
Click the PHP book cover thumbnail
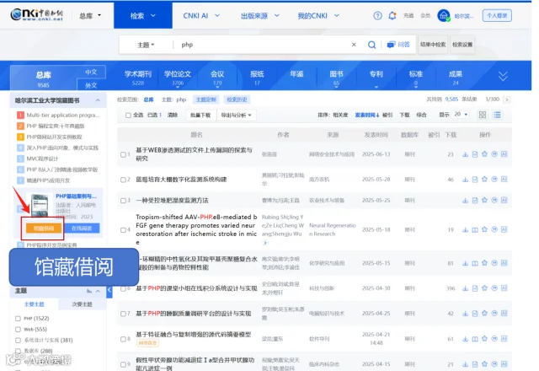[40, 205]
